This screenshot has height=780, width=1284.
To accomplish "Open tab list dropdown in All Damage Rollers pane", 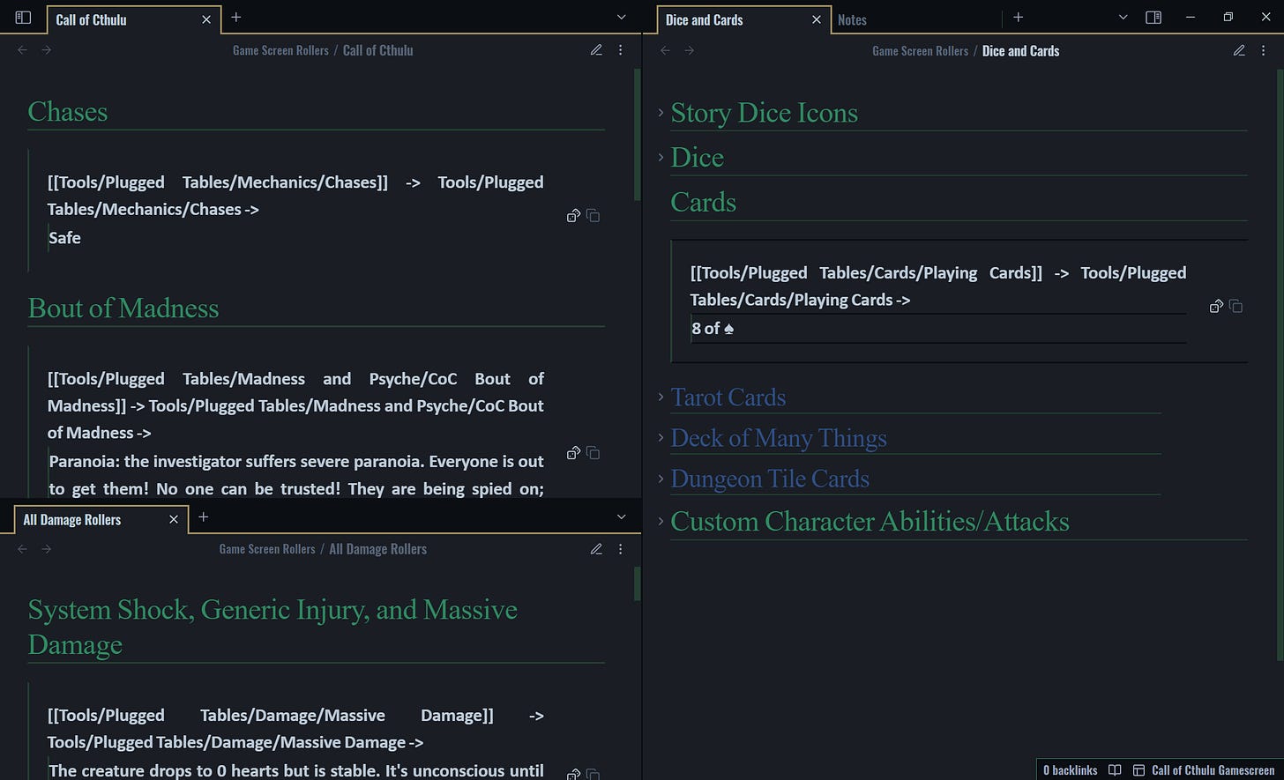I will [x=622, y=517].
